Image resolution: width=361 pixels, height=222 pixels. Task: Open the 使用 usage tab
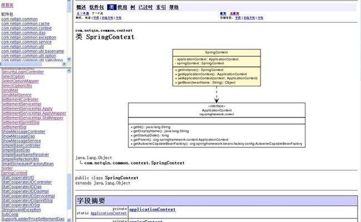point(122,7)
